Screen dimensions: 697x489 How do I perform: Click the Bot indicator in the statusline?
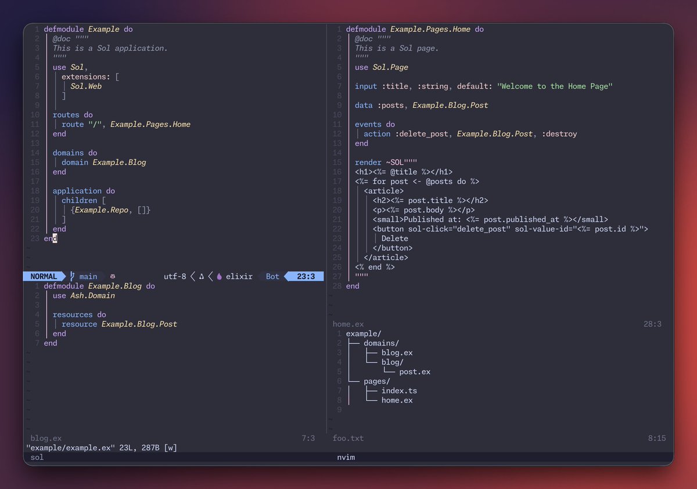coord(272,276)
